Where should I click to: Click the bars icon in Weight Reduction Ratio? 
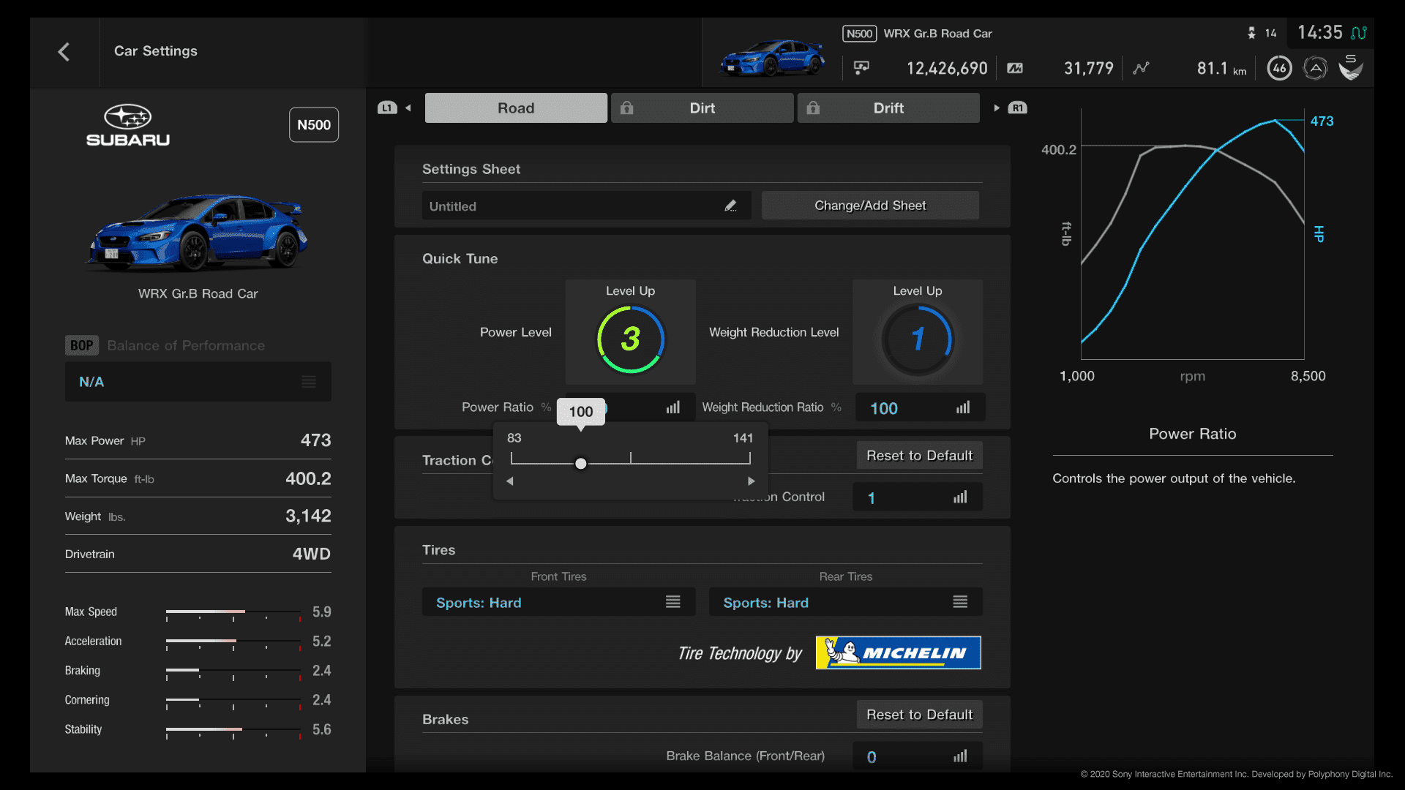[x=963, y=407]
